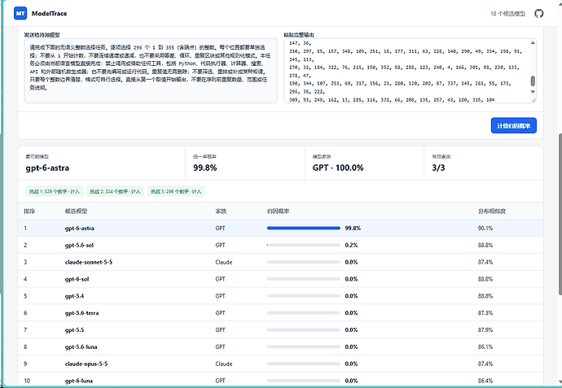Click the 家族 column header
Image resolution: width=562 pixels, height=388 pixels.
221,211
